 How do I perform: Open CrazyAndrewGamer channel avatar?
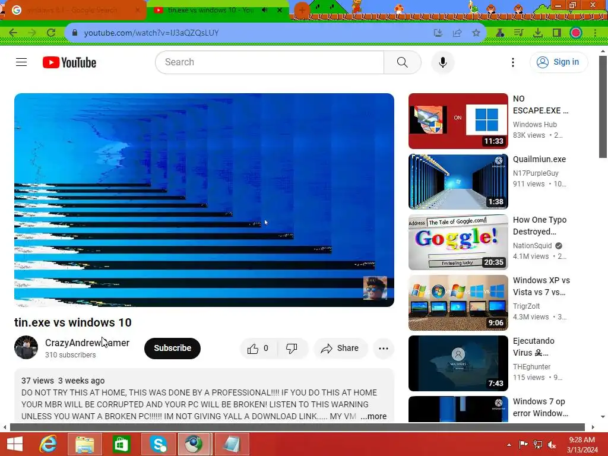26,347
